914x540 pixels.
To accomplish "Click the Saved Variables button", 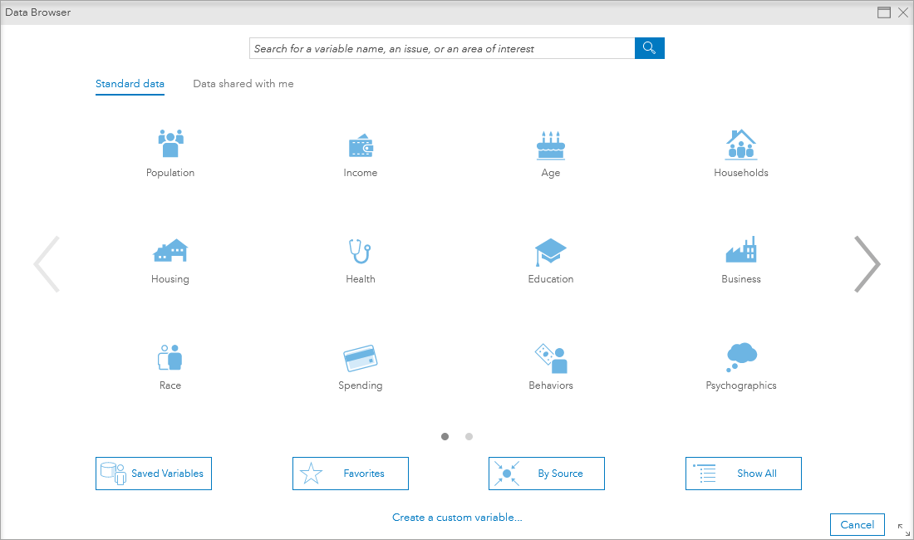I will (154, 474).
